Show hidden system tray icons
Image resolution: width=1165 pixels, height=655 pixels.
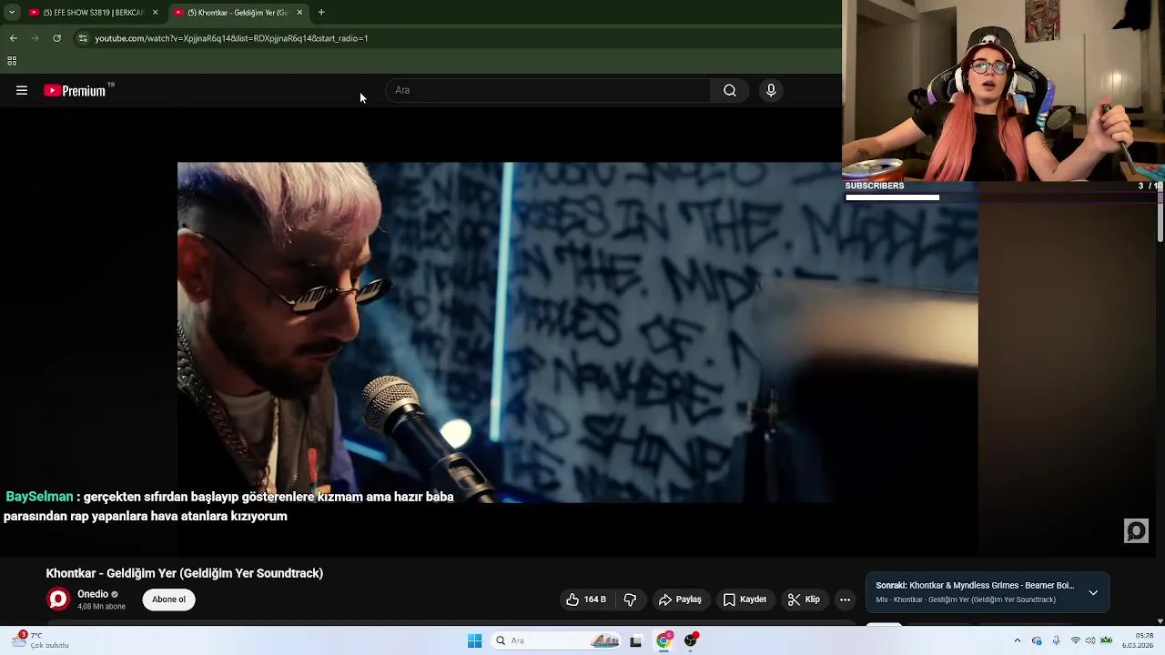pos(1018,640)
